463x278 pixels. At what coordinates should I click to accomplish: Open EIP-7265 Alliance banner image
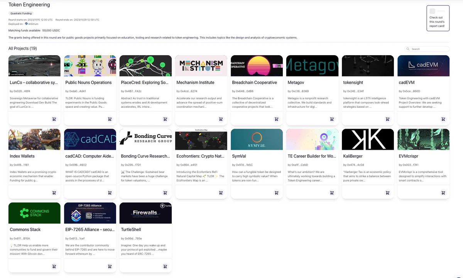tap(90, 213)
